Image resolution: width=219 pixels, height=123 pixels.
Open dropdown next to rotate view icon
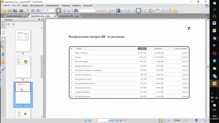122,11
